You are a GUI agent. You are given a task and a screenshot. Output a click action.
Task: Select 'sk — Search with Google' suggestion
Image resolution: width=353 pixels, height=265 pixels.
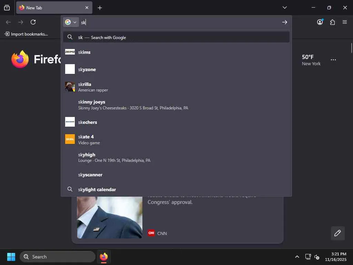point(176,37)
